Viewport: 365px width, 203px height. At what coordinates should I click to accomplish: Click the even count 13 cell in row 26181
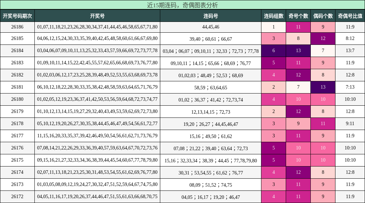[323, 87]
